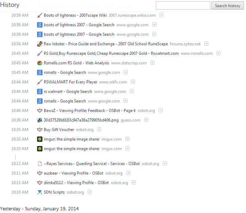Click the forums.zybez.net domain text

(x=185, y=44)
